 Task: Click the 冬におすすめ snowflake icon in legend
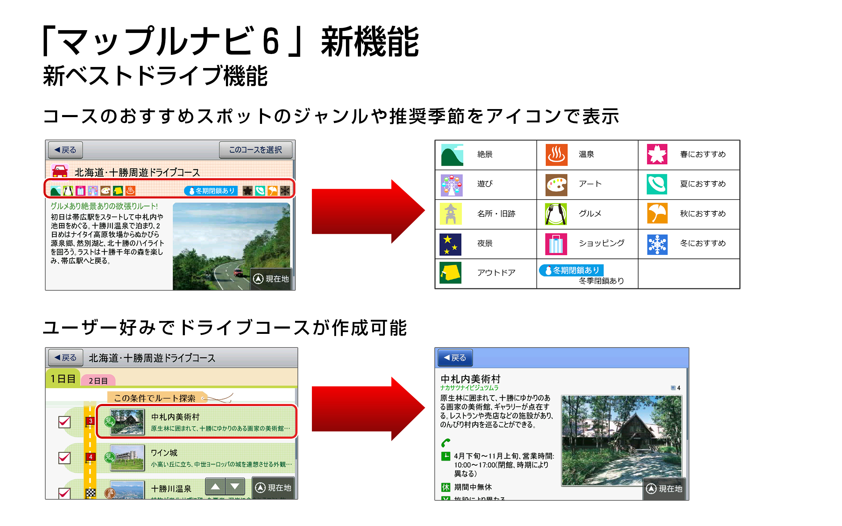click(x=657, y=244)
